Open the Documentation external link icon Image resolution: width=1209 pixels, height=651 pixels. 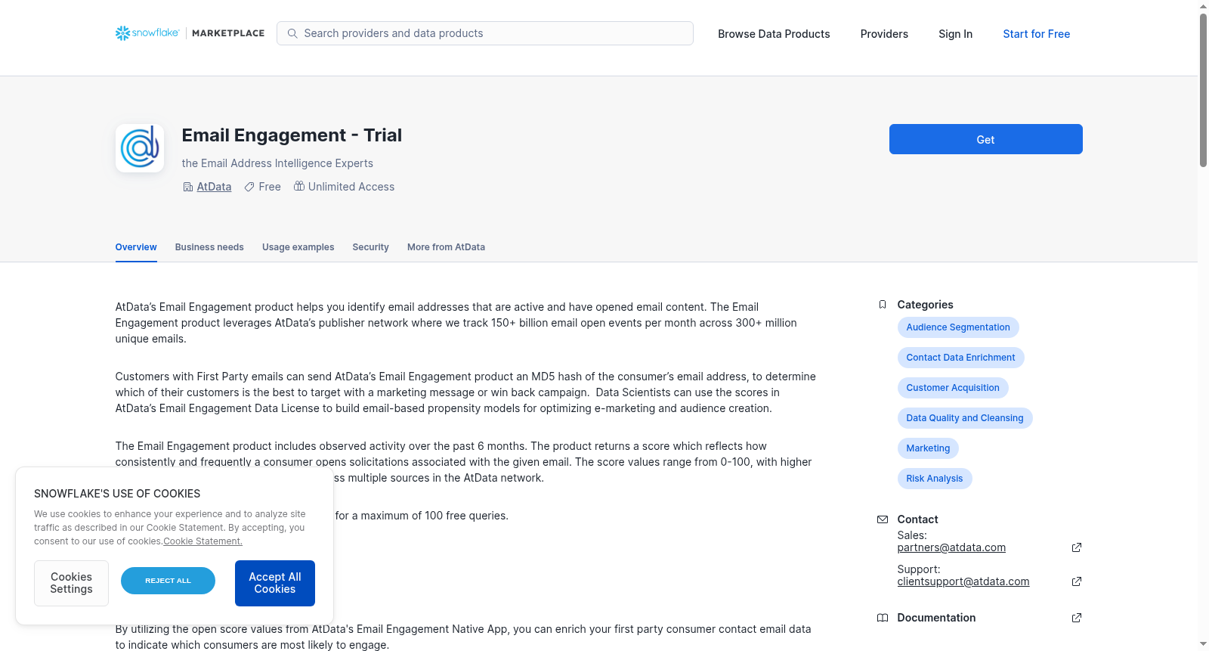click(1077, 618)
